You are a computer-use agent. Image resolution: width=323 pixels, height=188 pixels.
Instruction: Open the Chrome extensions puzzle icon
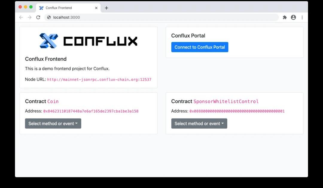coord(285,17)
